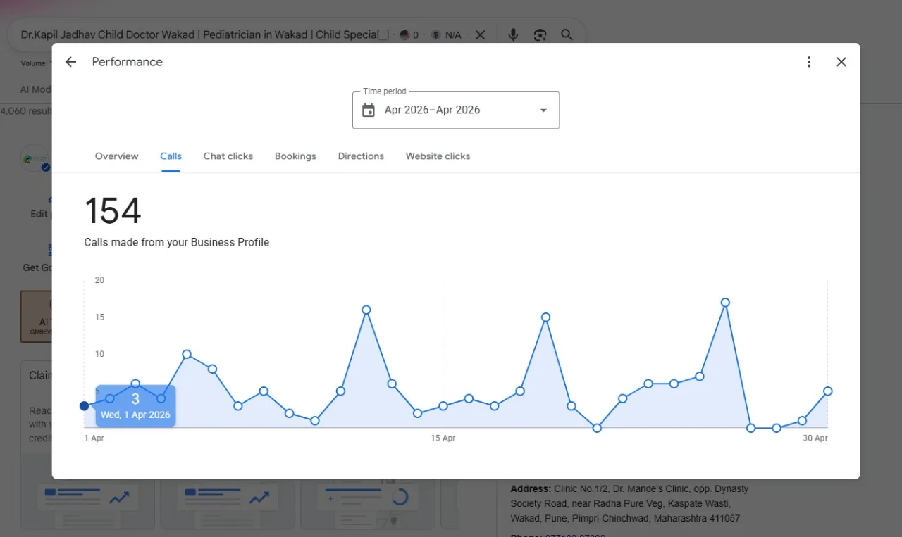This screenshot has height=537, width=902.
Task: Start a voice search with the microphone icon
Action: click(x=513, y=34)
